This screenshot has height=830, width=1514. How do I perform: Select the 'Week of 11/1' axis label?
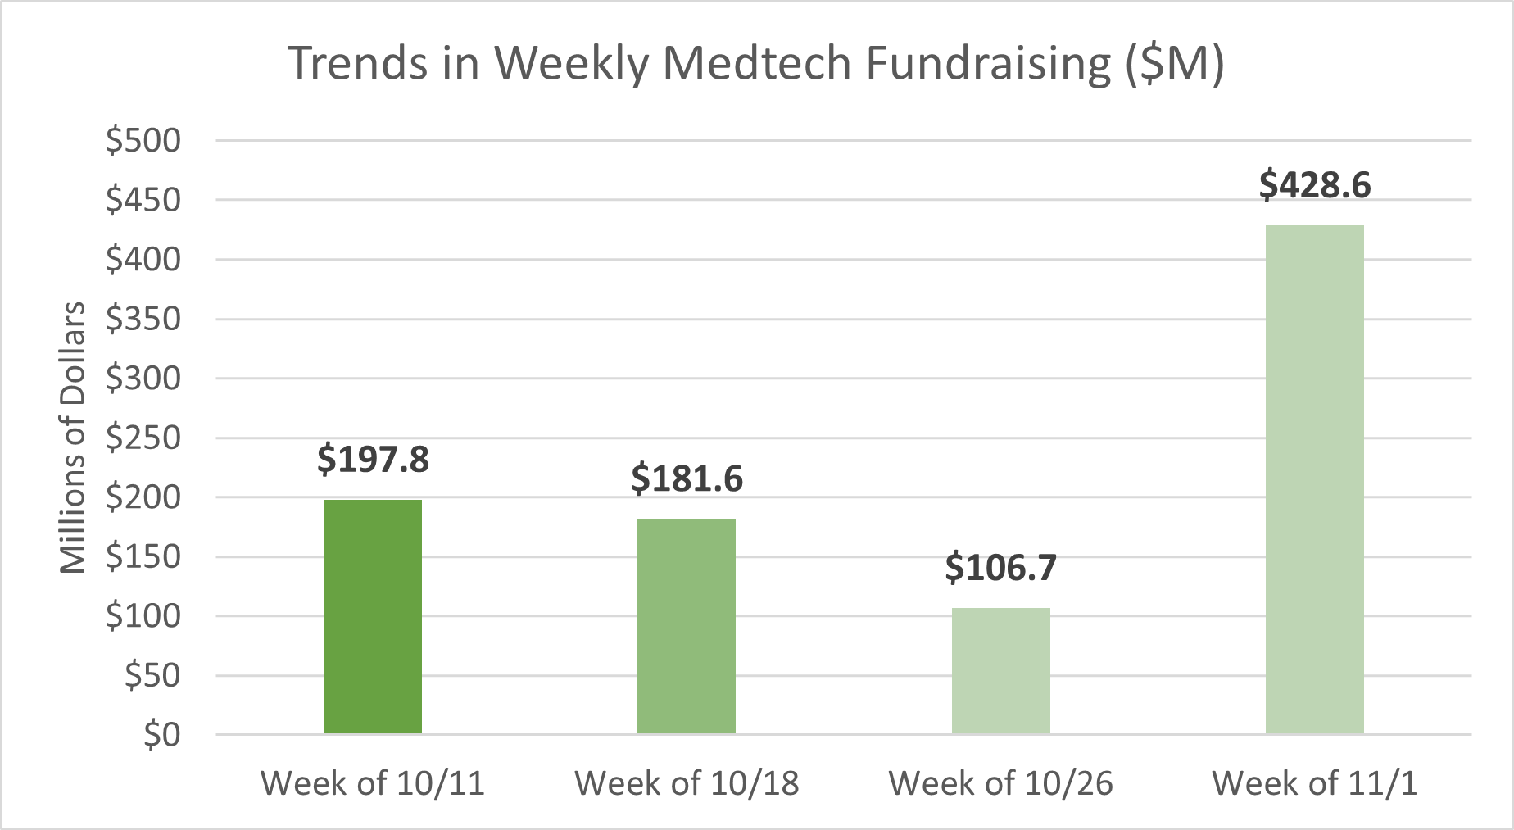click(1314, 783)
